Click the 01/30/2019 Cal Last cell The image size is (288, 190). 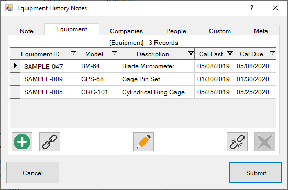(214, 79)
